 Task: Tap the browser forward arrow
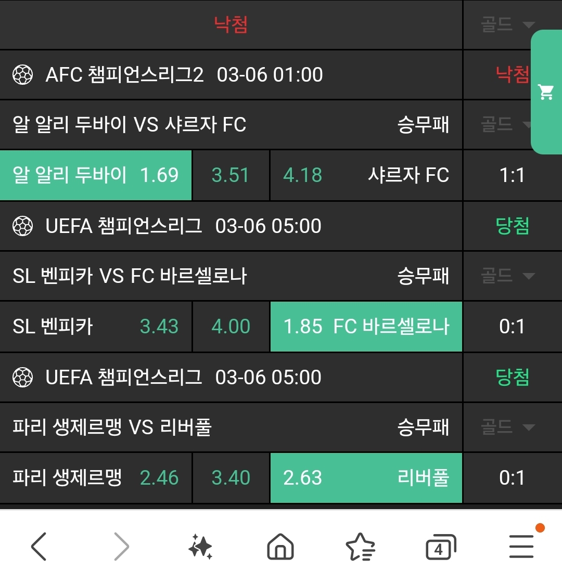coord(121,547)
